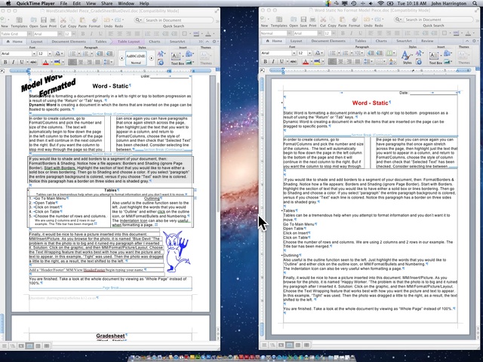Screen dimensions: 483x362
Task: Click Copy icon in GradeSheetBlueDevil window toolbar
Action: (72, 20)
